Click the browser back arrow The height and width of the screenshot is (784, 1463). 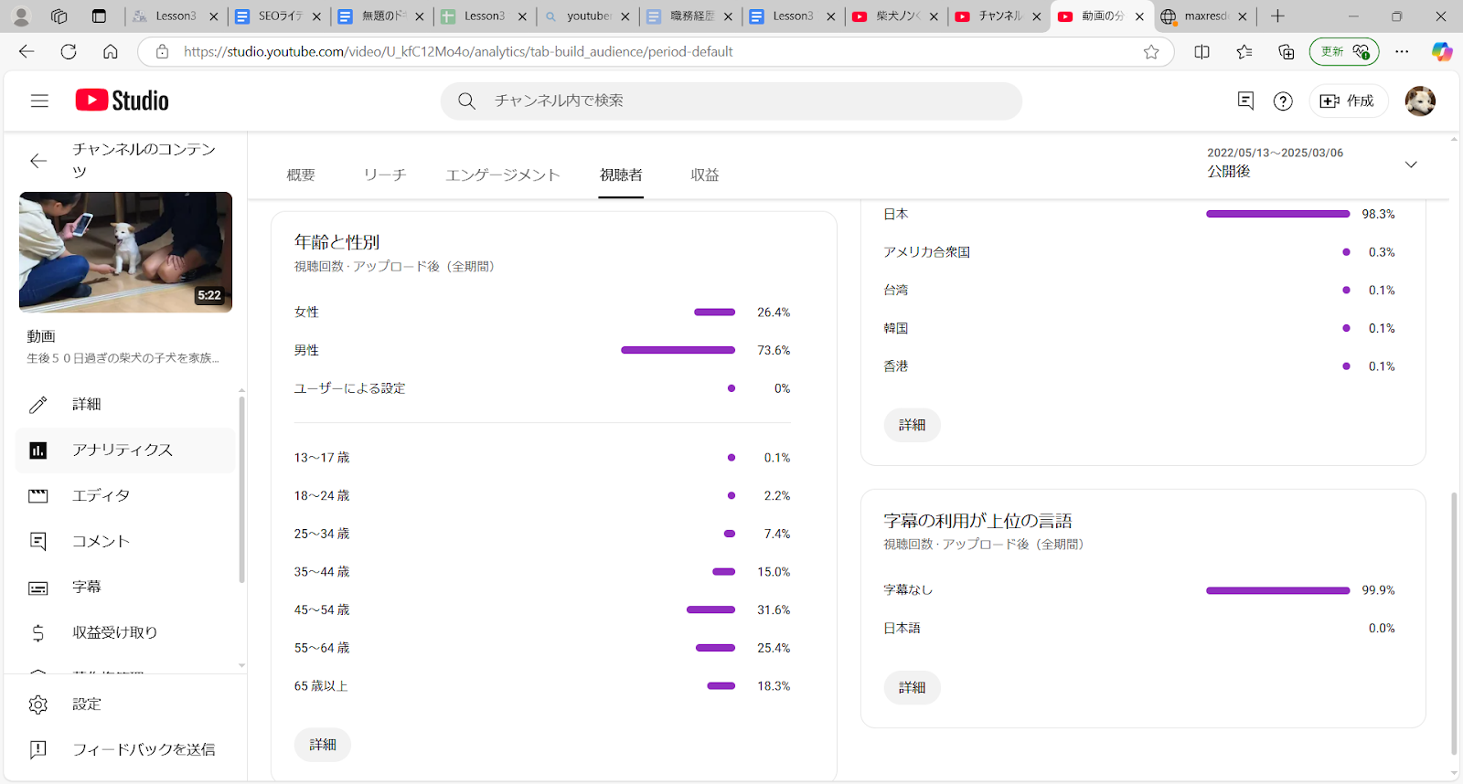point(27,52)
